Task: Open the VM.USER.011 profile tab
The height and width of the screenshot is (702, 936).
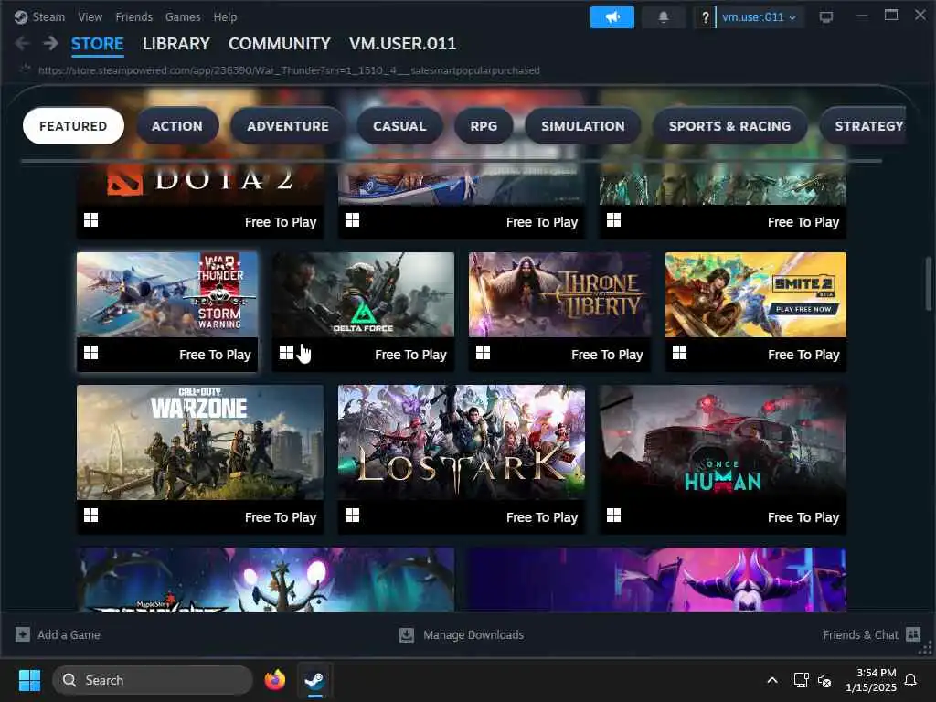Action: tap(402, 44)
